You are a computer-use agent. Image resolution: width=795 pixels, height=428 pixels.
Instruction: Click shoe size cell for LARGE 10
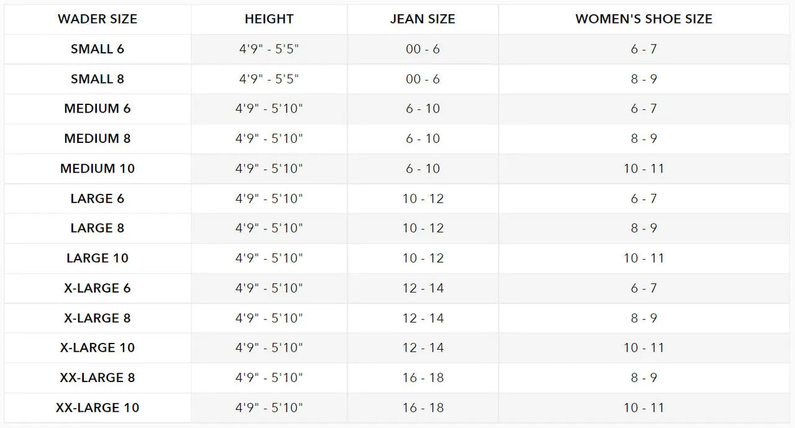coord(644,258)
